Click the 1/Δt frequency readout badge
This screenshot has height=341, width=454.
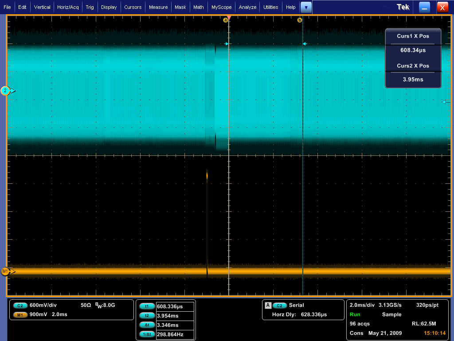click(x=147, y=334)
